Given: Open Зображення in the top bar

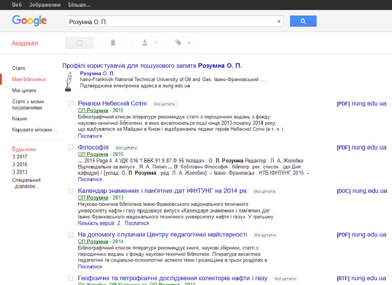Looking at the screenshot, I should (45, 5).
